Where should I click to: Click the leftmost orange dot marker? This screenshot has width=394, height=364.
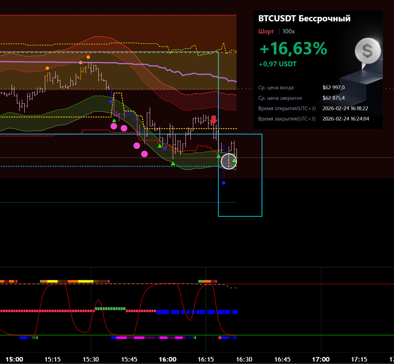47,68
